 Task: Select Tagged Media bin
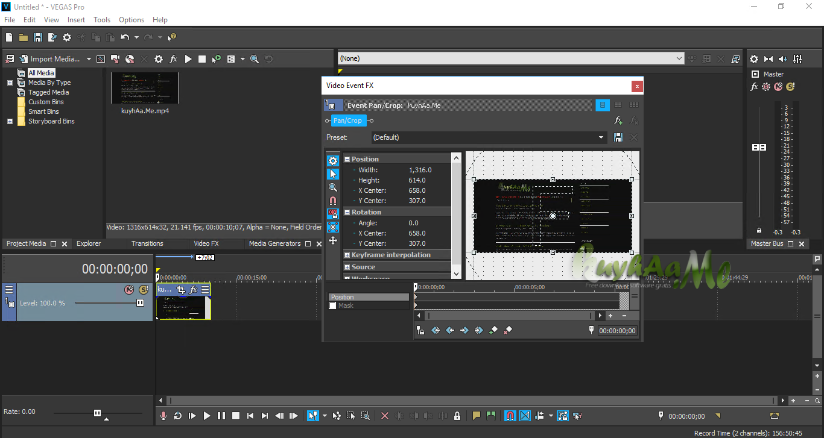[48, 92]
